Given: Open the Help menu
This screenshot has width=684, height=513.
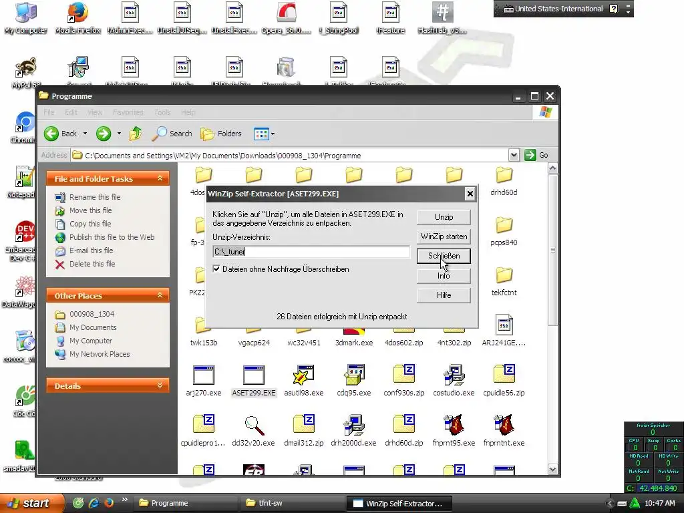Looking at the screenshot, I should point(188,112).
